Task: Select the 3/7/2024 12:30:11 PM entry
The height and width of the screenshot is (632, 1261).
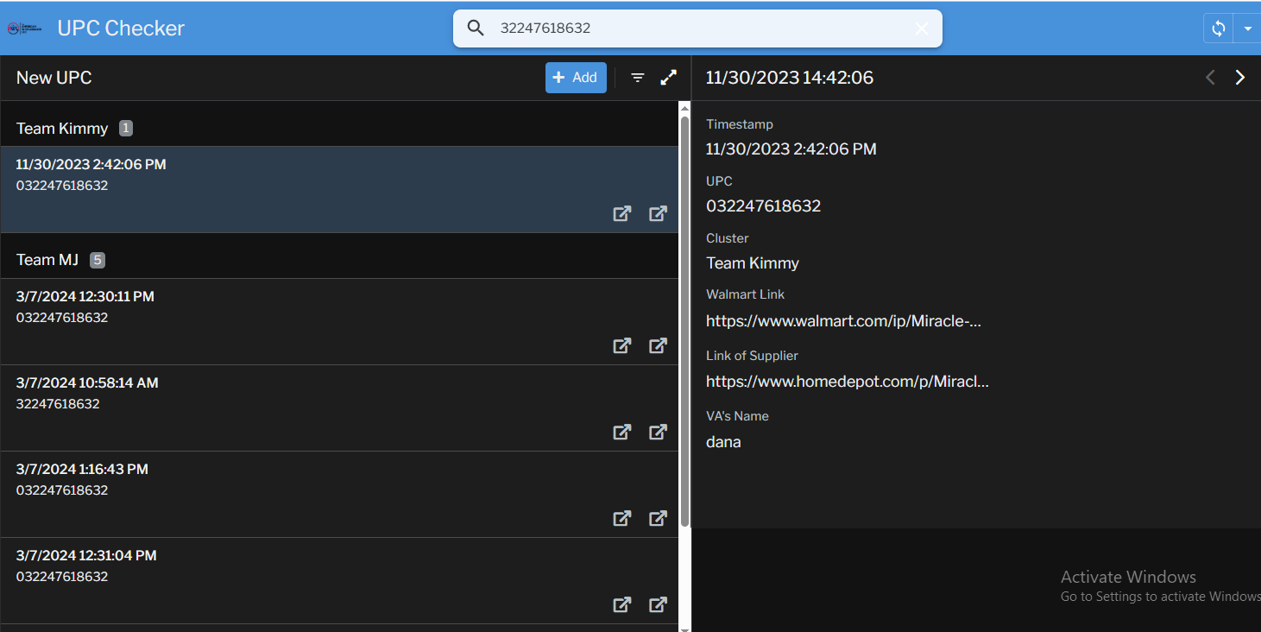Action: coord(339,322)
